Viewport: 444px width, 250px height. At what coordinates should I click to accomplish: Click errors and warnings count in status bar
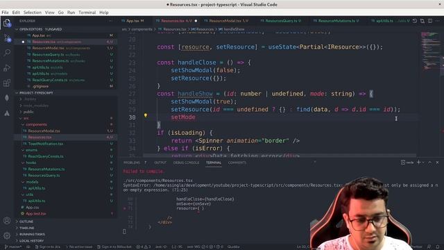[x=144, y=247]
